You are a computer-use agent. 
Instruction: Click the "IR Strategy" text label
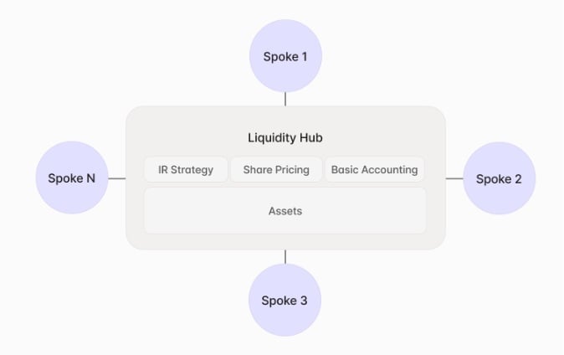[x=186, y=170]
